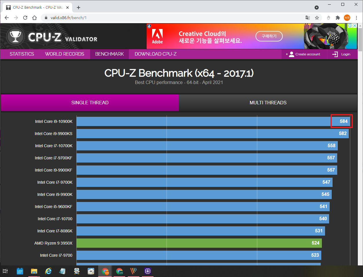Bookmark this page with the star
This screenshot has width=363, height=277.
point(317,18)
